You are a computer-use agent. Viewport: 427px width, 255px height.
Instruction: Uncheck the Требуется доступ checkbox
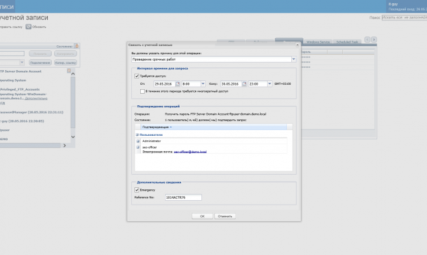137,76
